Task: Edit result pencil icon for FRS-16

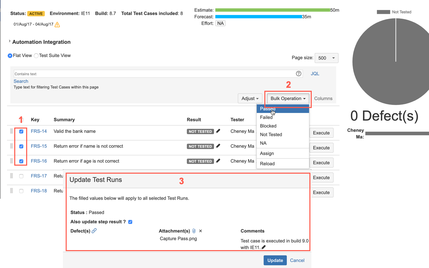Action: (218, 161)
